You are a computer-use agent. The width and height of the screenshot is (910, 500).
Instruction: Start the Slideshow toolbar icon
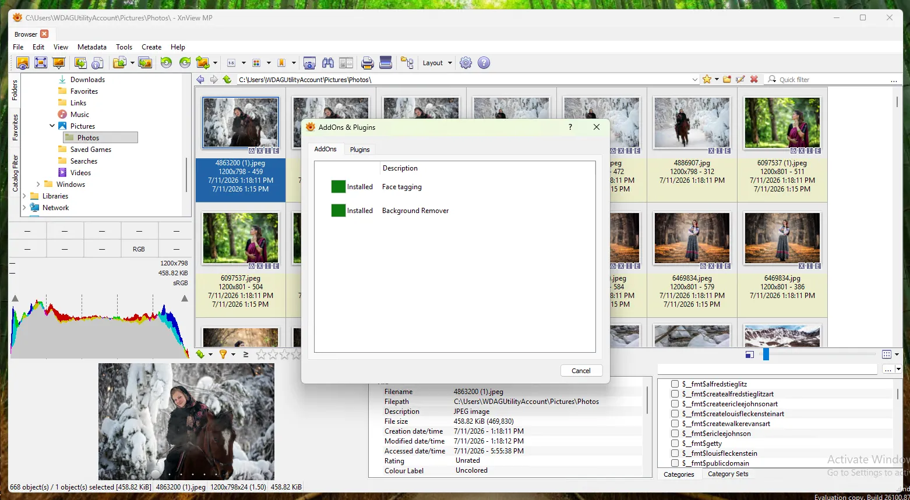59,63
